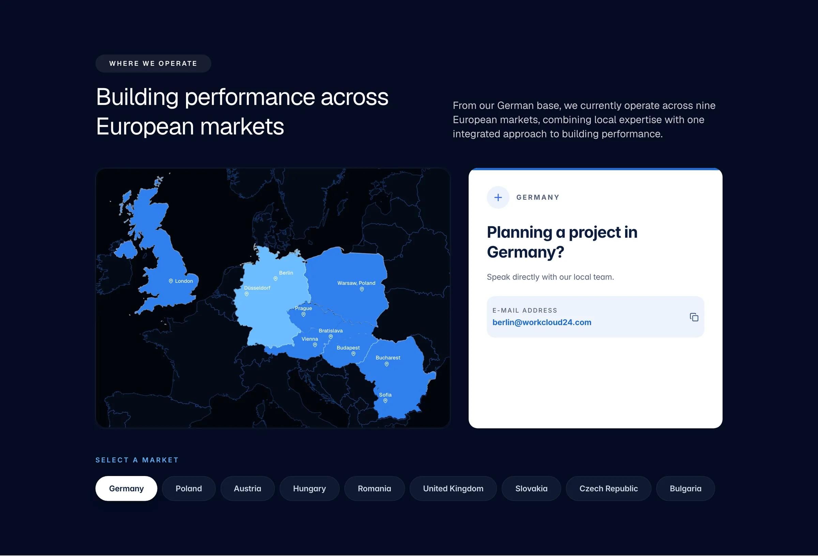The height and width of the screenshot is (556, 818).
Task: Click the SELECT A MARKET label
Action: (x=137, y=460)
